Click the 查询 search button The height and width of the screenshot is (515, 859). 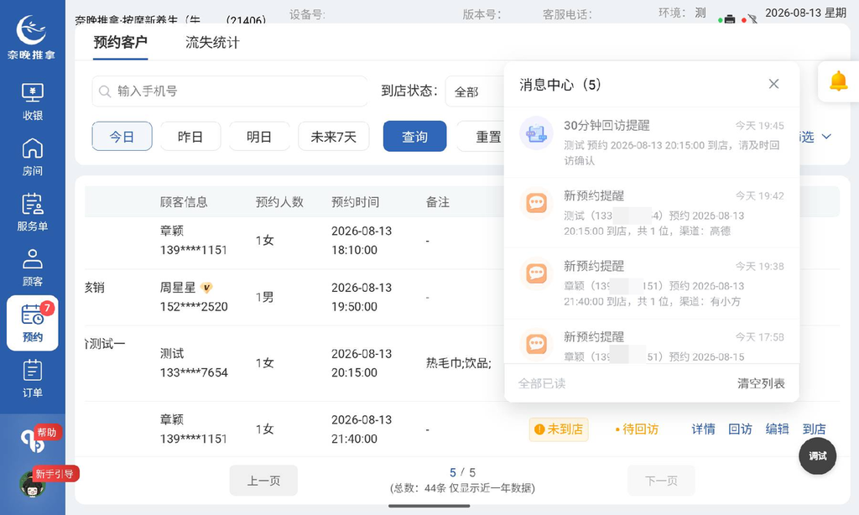click(414, 137)
